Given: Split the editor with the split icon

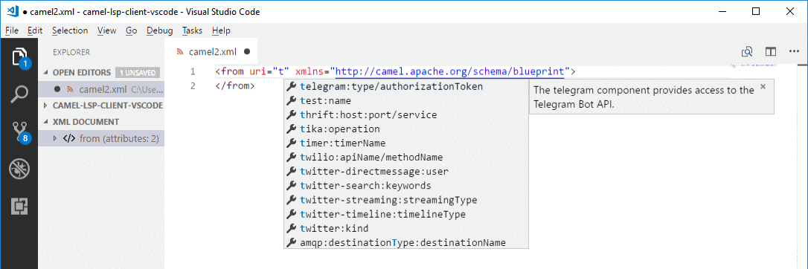Looking at the screenshot, I should 770,51.
